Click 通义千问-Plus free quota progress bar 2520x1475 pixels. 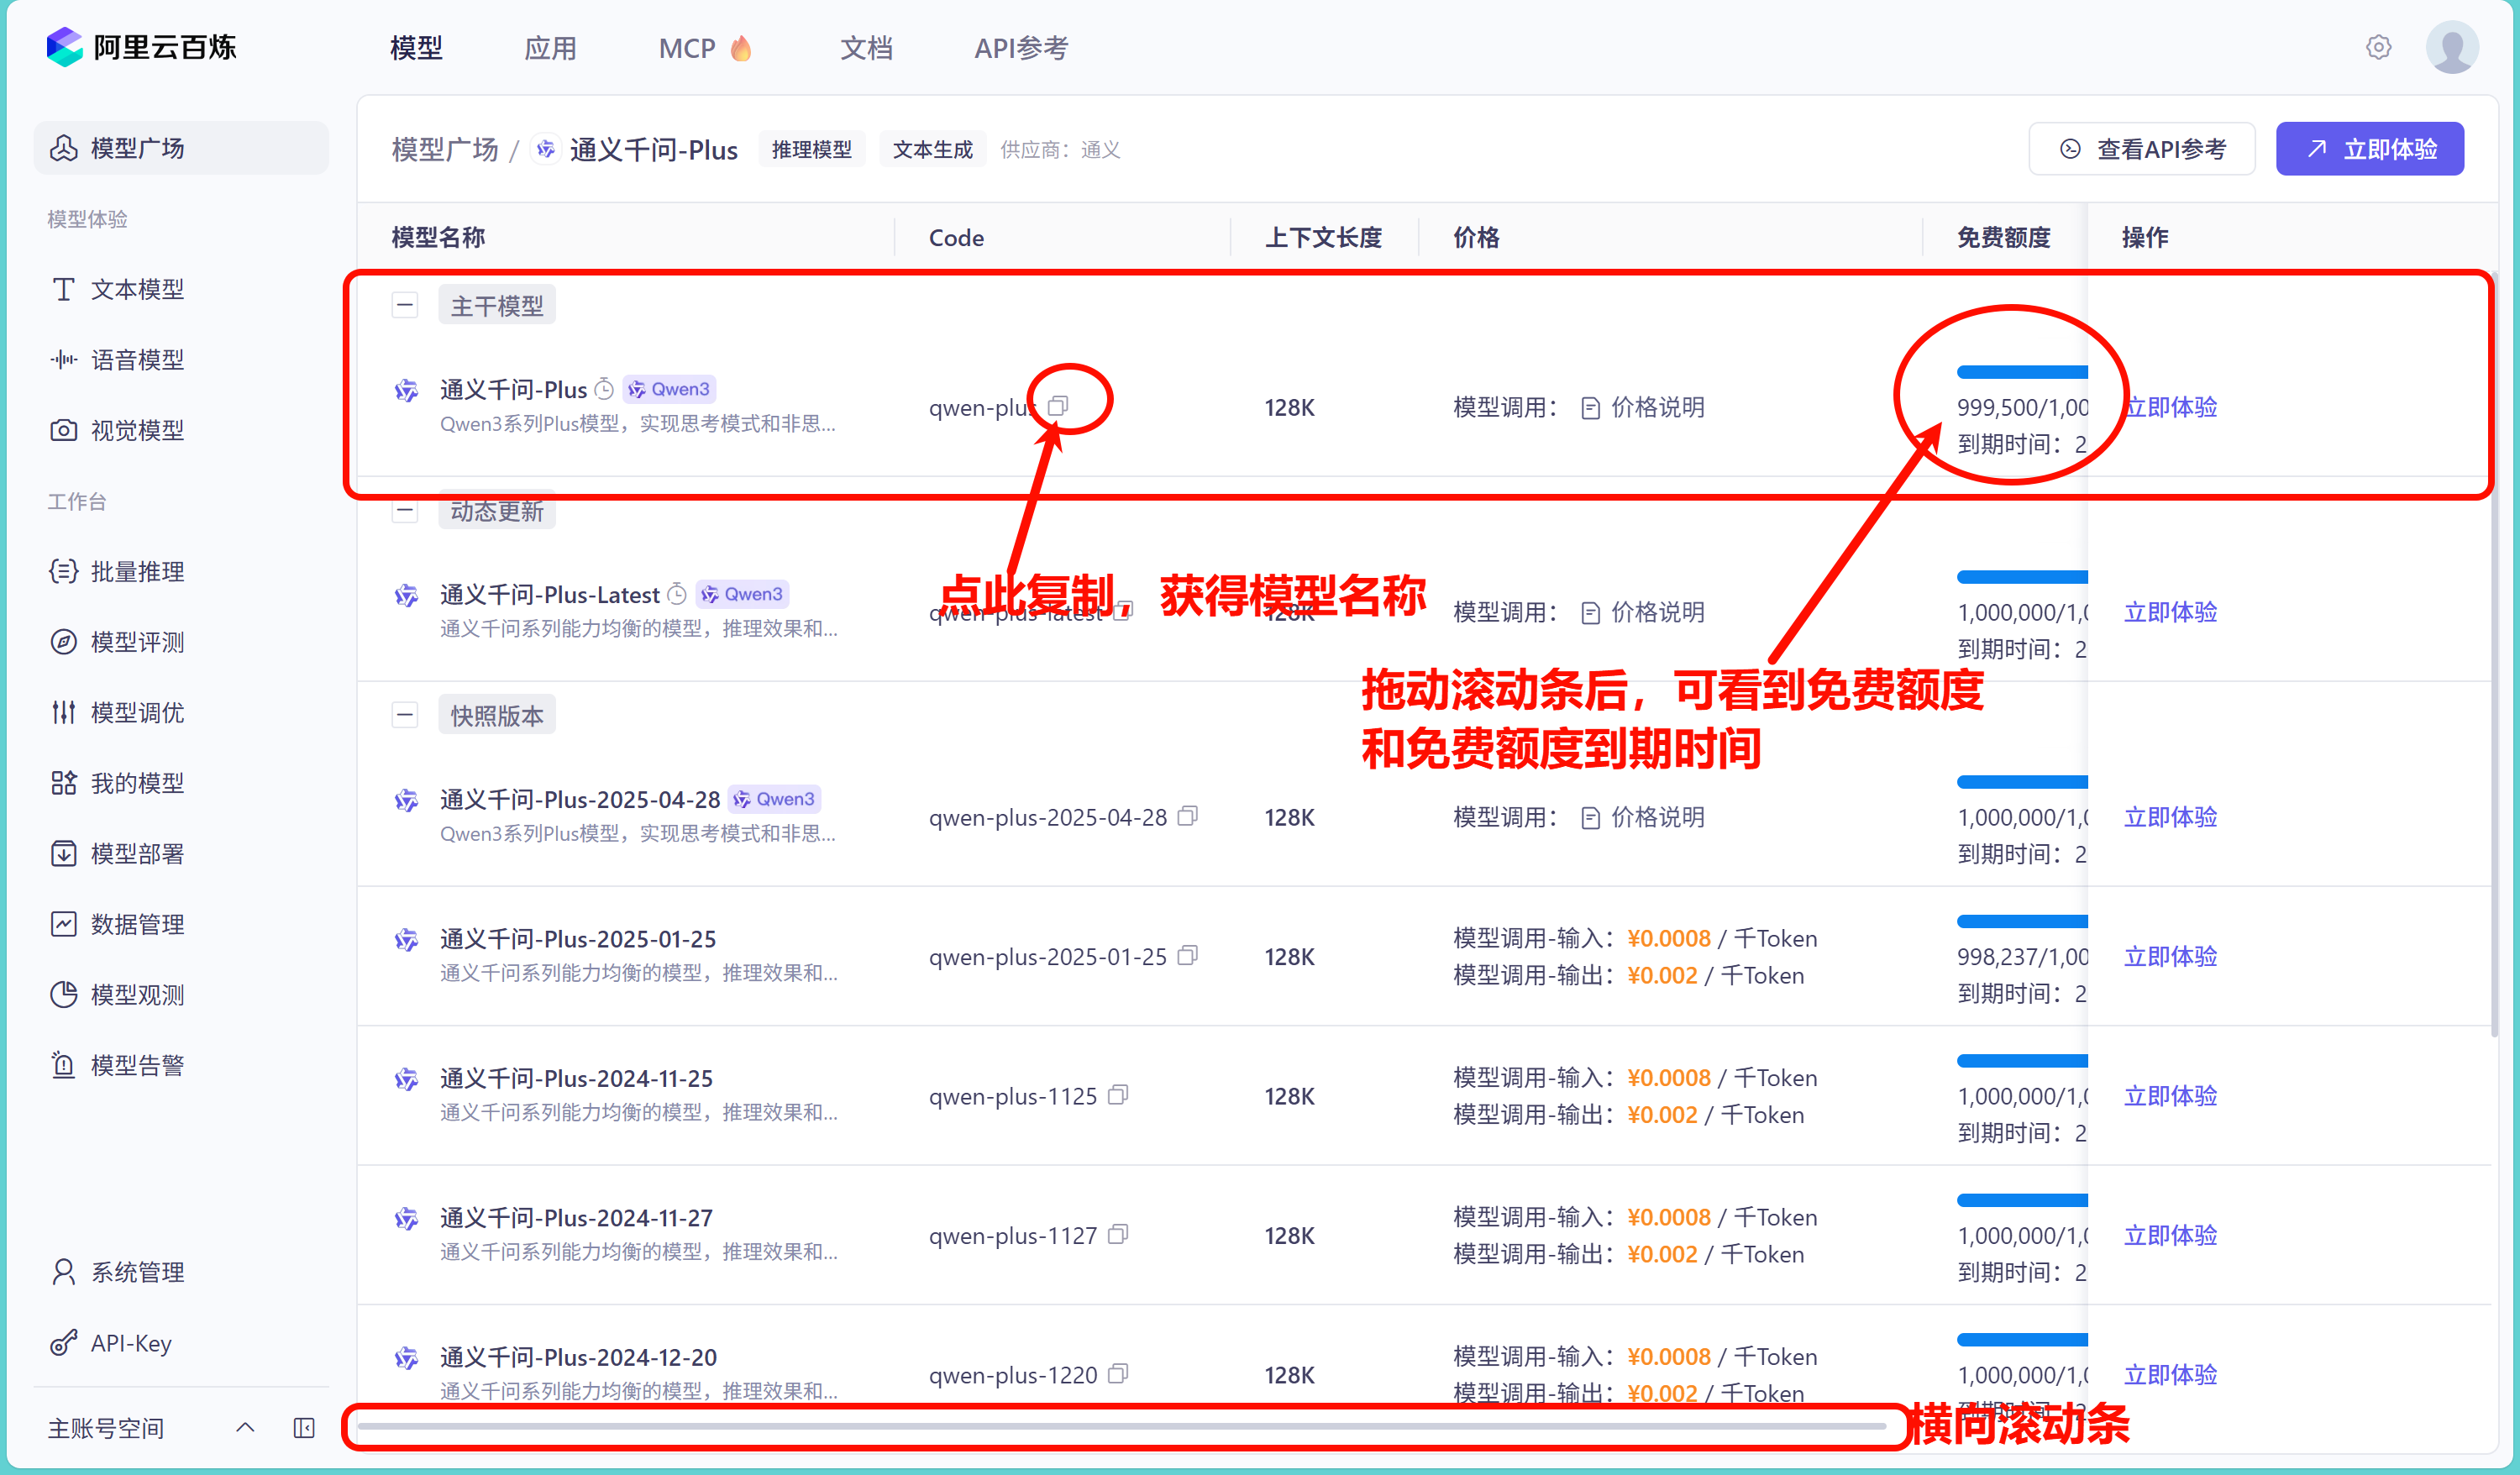[x=2021, y=372]
